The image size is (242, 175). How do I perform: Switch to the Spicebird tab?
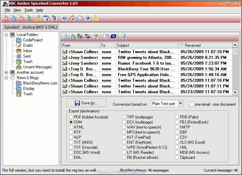click(11, 27)
